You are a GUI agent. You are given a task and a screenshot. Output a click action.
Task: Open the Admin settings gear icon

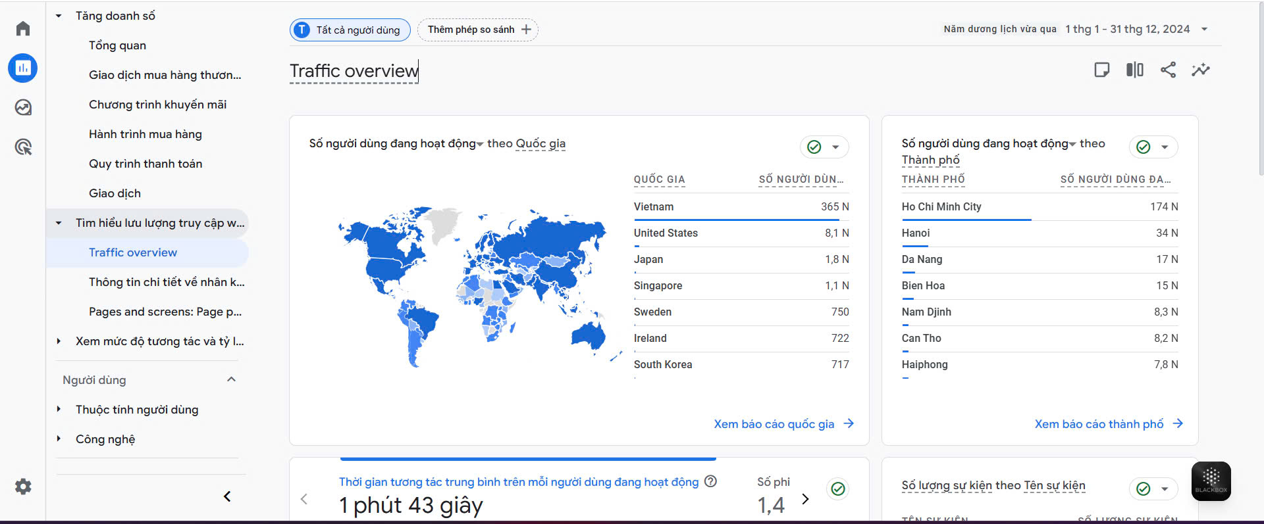[23, 487]
